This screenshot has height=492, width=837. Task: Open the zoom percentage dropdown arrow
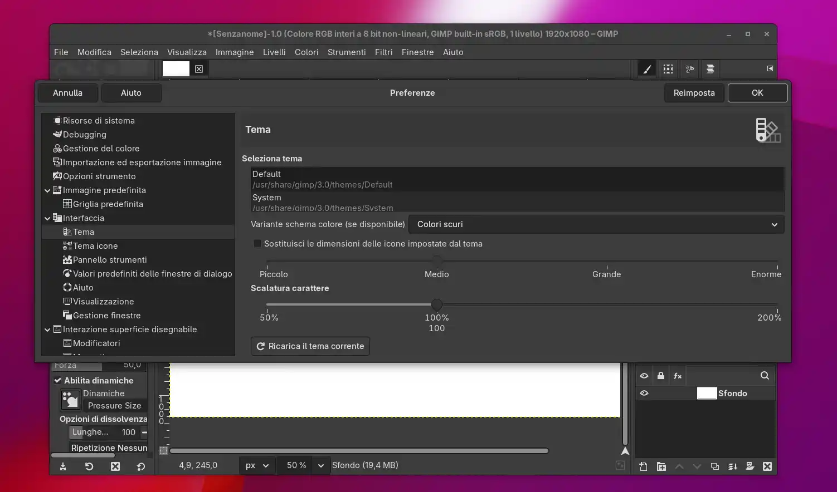pos(321,465)
